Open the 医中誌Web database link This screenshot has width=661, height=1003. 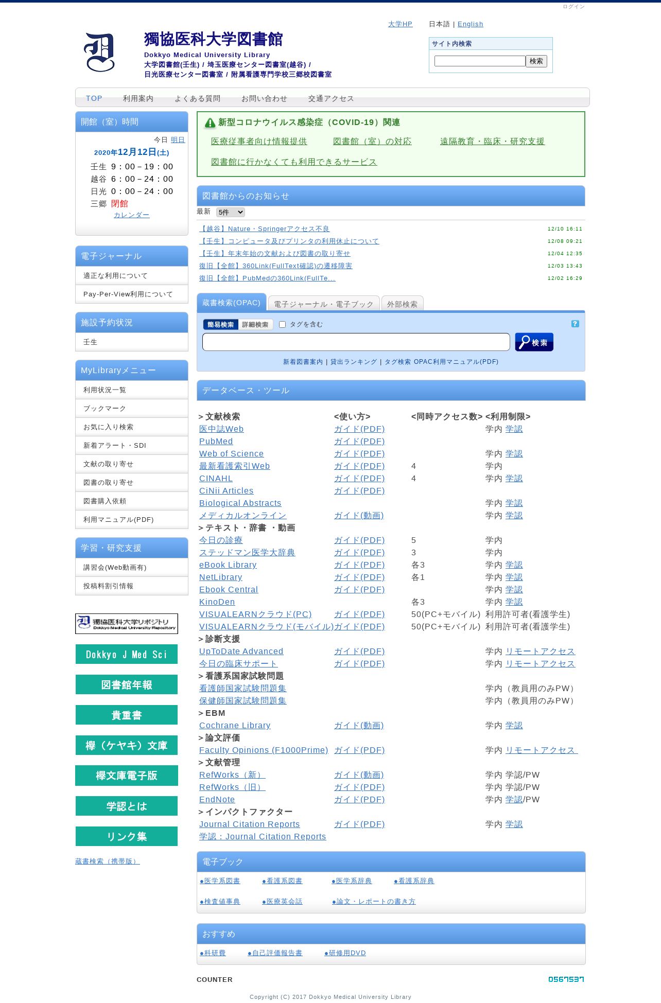221,429
